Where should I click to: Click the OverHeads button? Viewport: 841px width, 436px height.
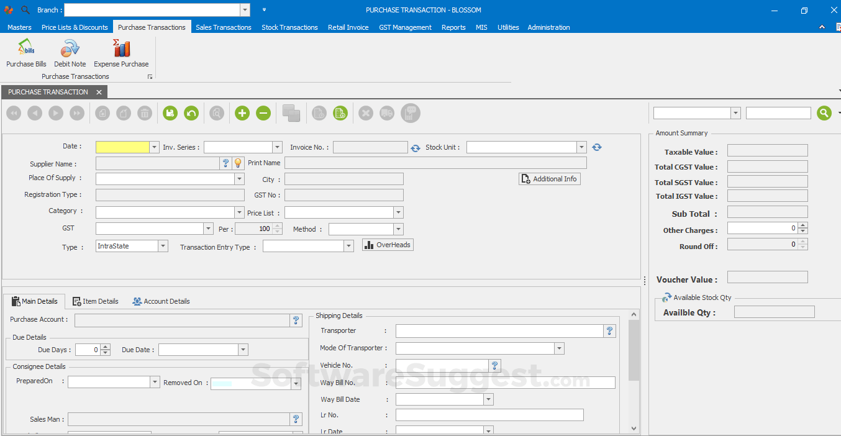[x=388, y=245]
